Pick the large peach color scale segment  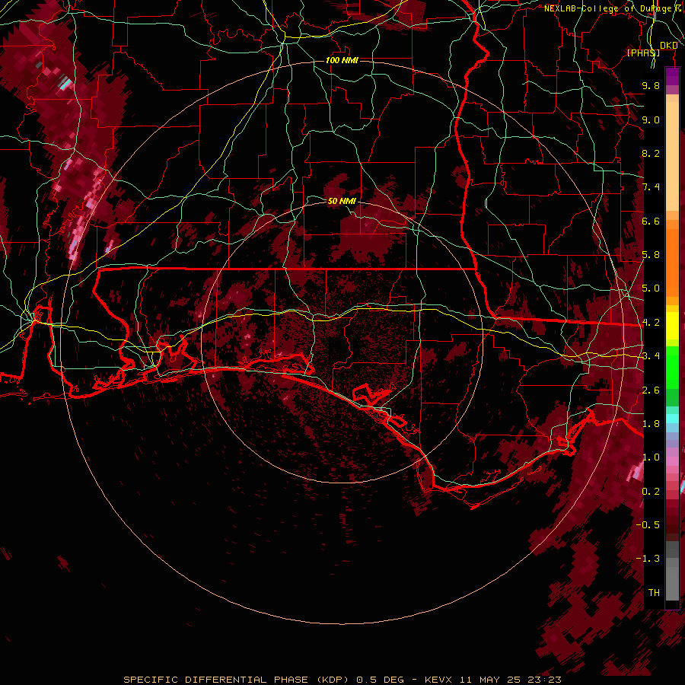tap(672, 156)
